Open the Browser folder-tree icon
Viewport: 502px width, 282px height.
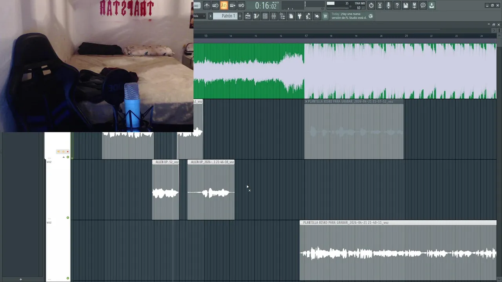point(282,16)
